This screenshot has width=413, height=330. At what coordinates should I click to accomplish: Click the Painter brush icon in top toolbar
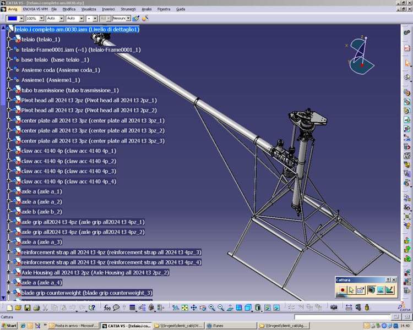136,19
